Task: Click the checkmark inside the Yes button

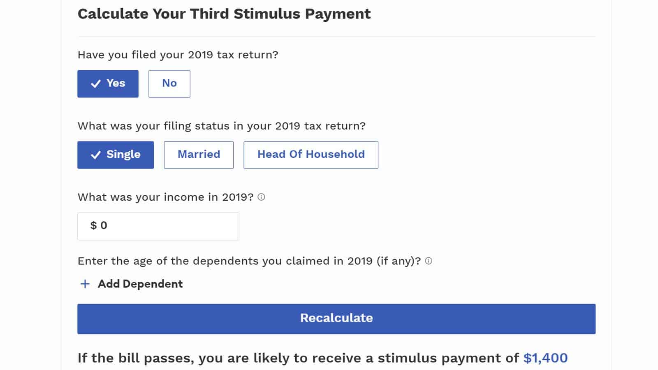Action: click(96, 83)
